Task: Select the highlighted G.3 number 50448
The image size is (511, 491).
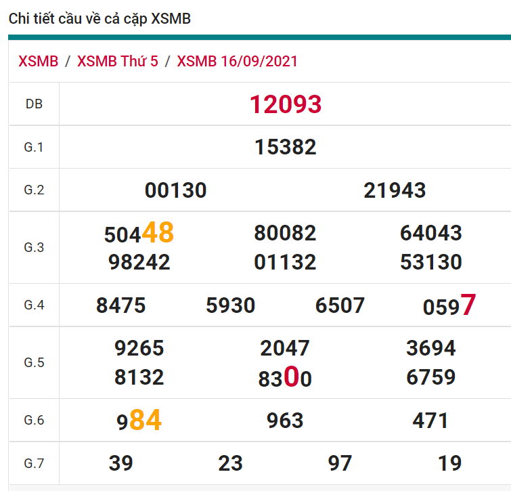Action: [x=139, y=234]
